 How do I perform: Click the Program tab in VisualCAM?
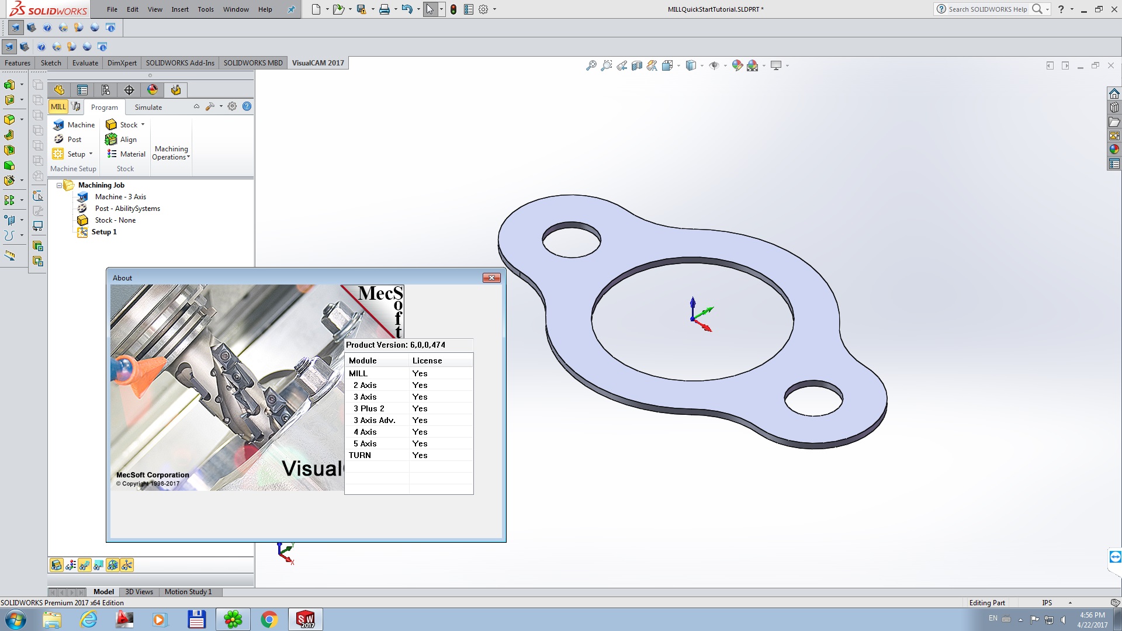coord(103,106)
